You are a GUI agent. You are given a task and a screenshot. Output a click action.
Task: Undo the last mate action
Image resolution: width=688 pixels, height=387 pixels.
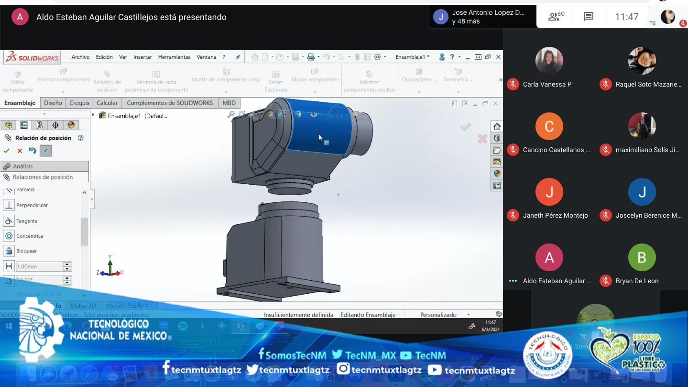[33, 151]
